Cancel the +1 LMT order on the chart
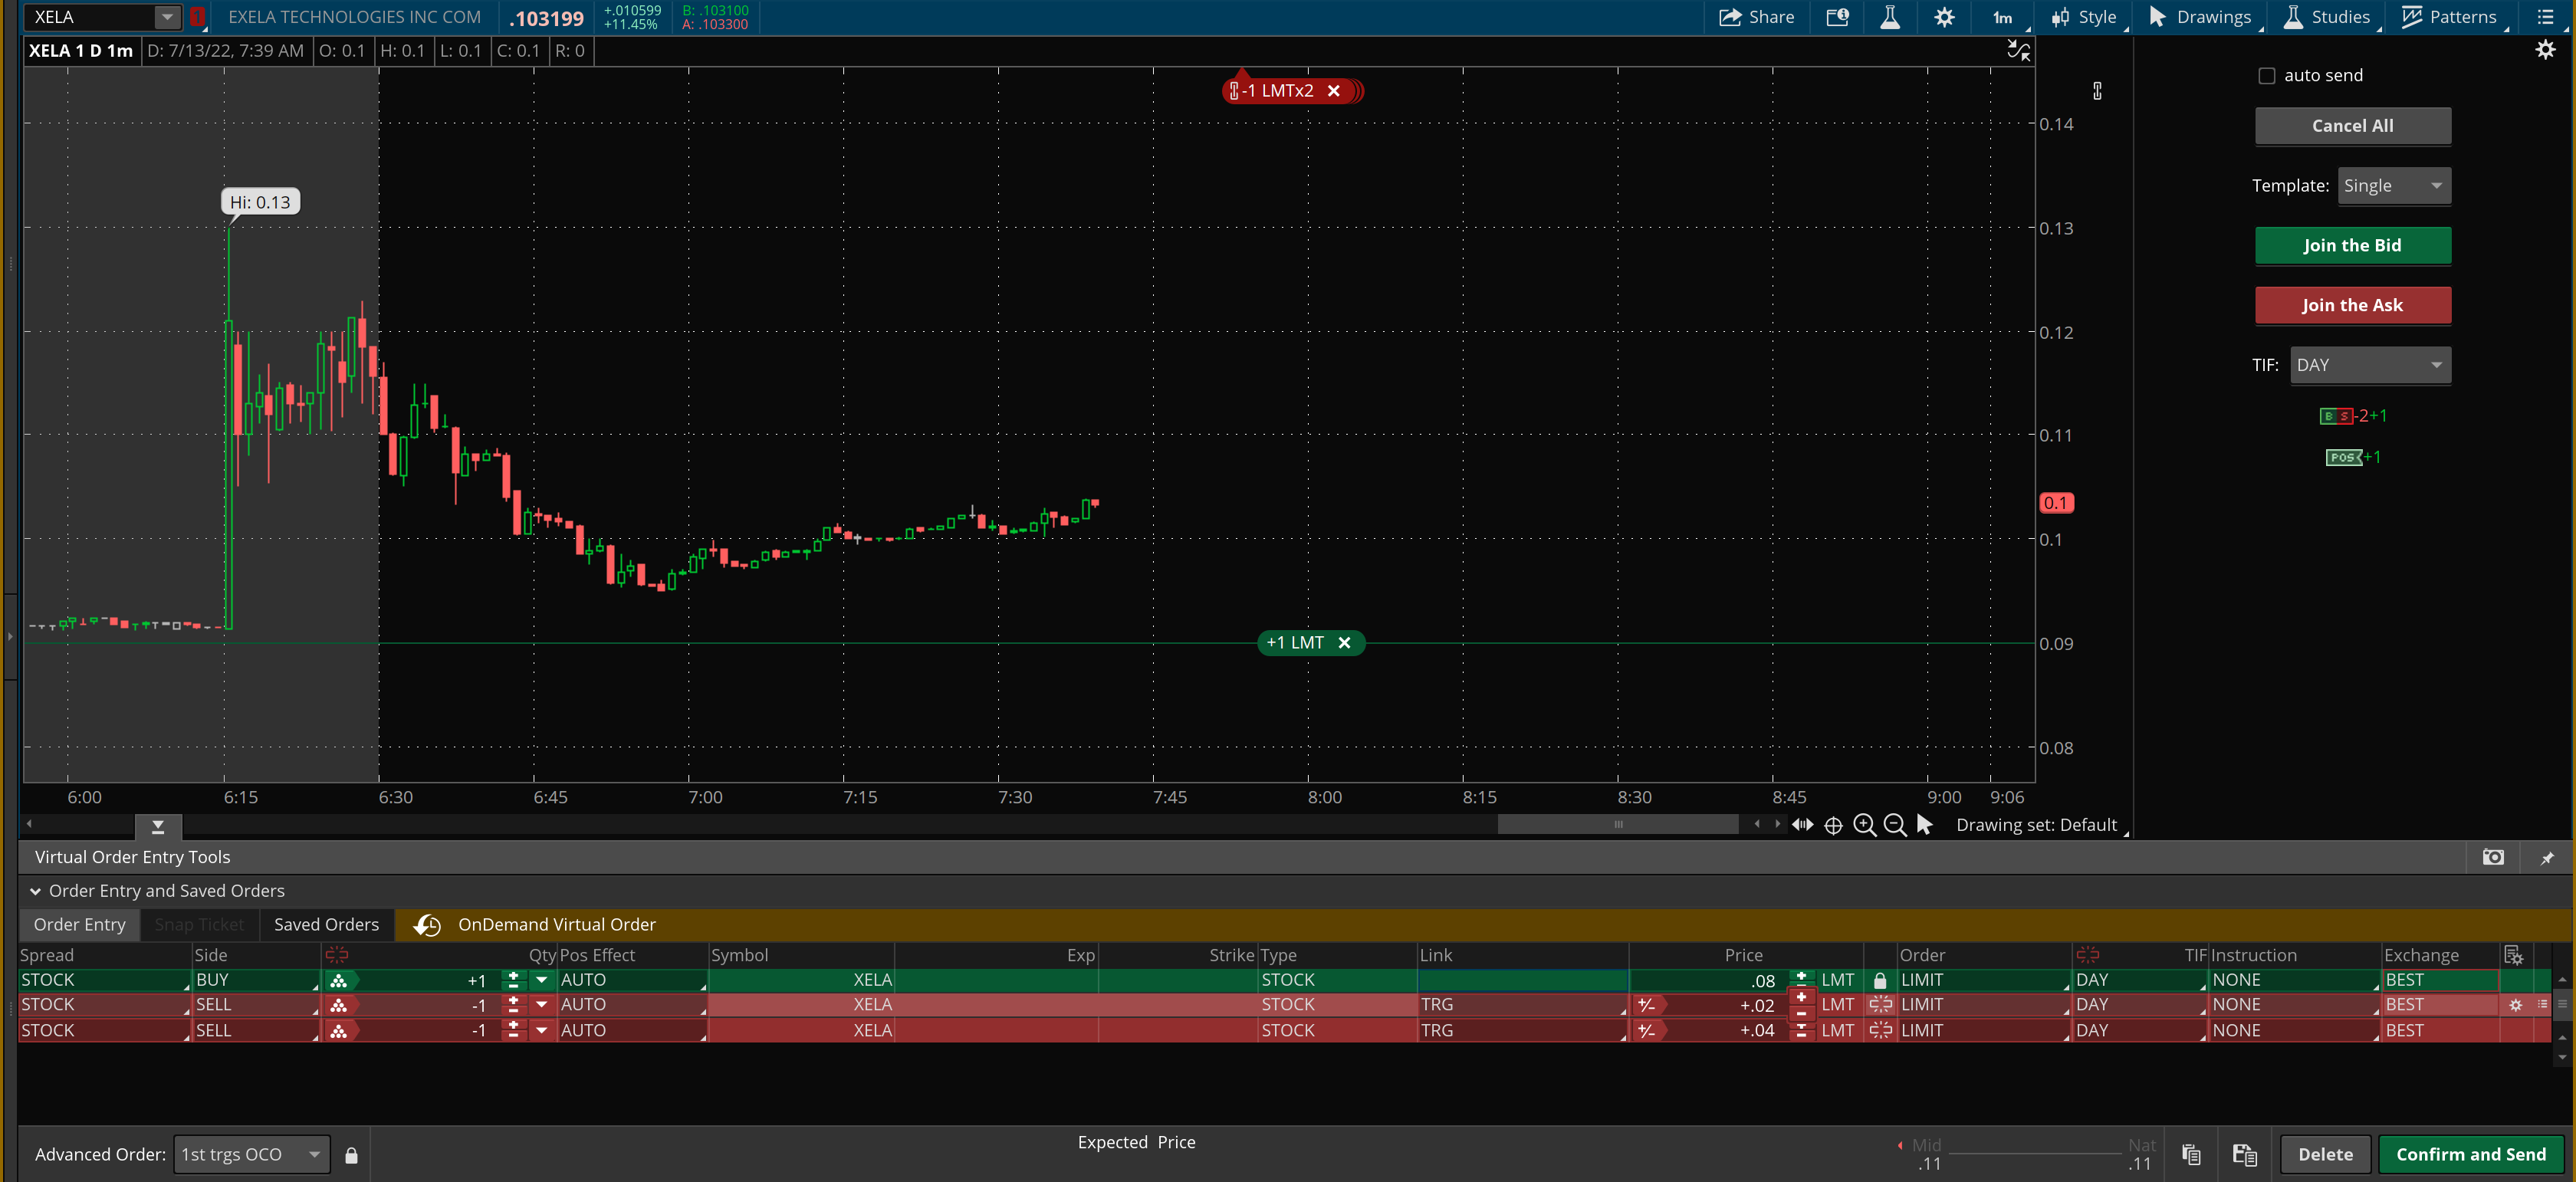This screenshot has height=1182, width=2576. pyautogui.click(x=1344, y=643)
